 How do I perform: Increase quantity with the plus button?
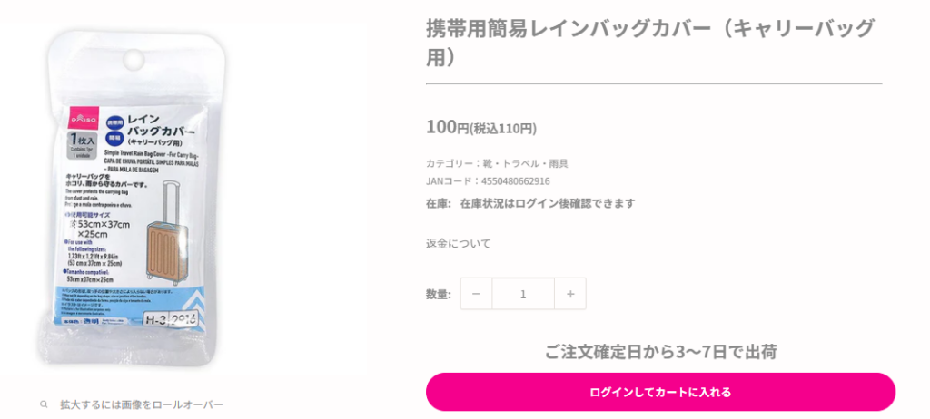coord(570,294)
